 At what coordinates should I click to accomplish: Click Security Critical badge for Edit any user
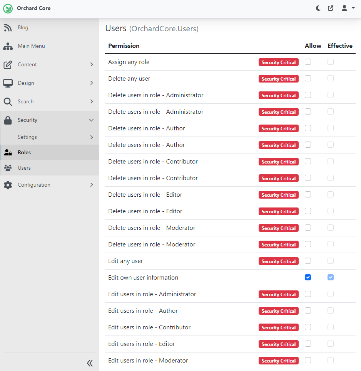pos(279,261)
